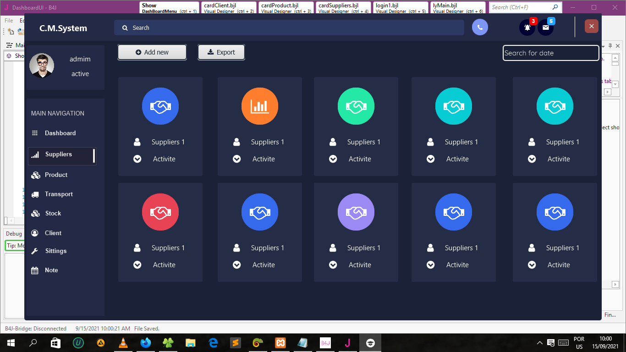Click the Note calendar icon
Image resolution: width=626 pixels, height=352 pixels.
coord(35,270)
